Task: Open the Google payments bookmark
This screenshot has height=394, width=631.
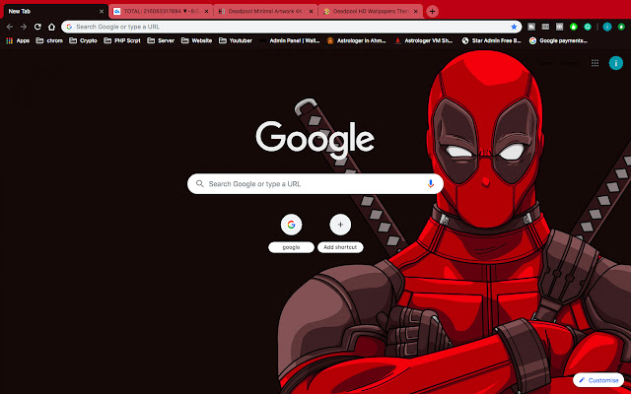Action: 559,40
